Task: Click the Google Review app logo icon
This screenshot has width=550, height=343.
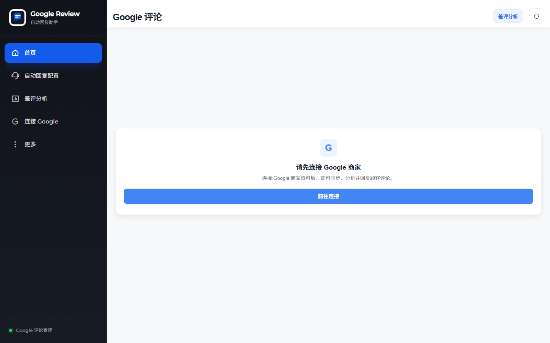Action: (x=18, y=18)
